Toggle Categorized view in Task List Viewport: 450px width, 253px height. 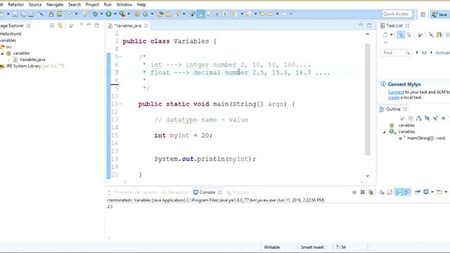coord(401,34)
